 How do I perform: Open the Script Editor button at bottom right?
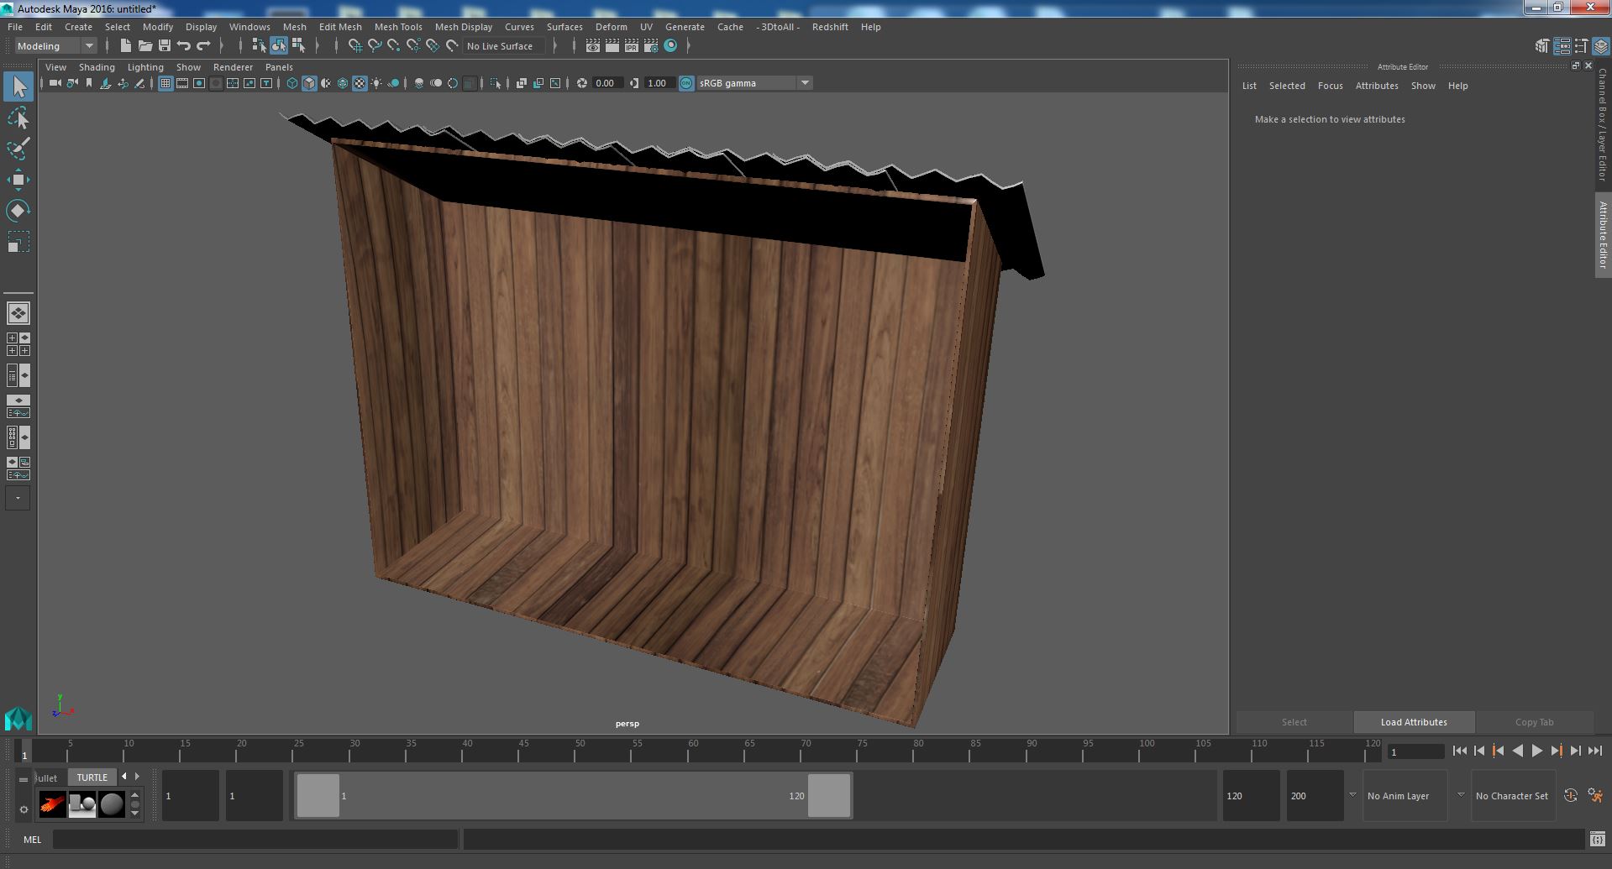[x=1597, y=839]
